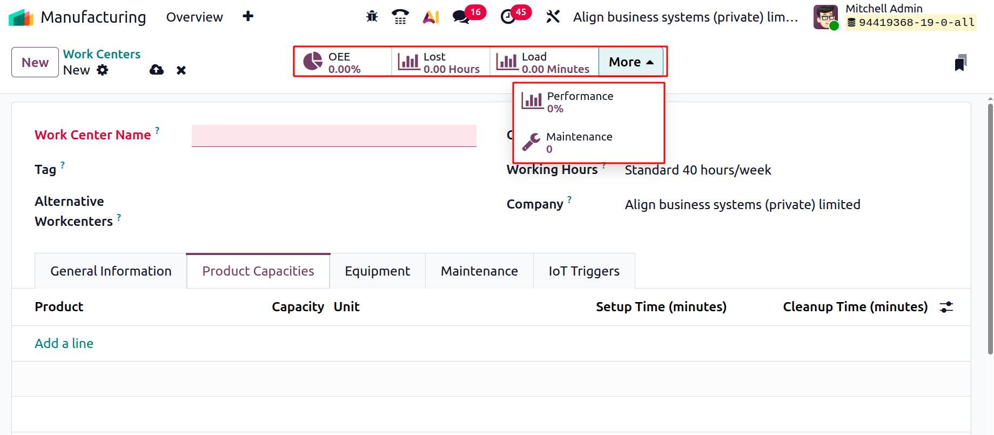The height and width of the screenshot is (435, 994).
Task: Switch to the General Information tab
Action: (111, 271)
